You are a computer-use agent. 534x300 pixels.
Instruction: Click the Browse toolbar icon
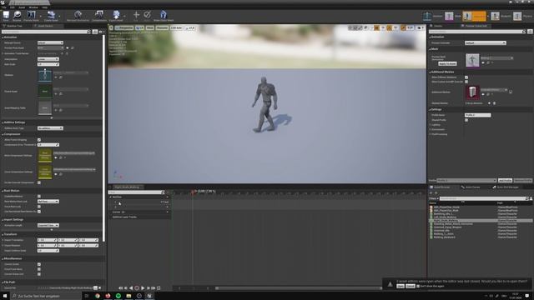pyautogui.click(x=17, y=15)
